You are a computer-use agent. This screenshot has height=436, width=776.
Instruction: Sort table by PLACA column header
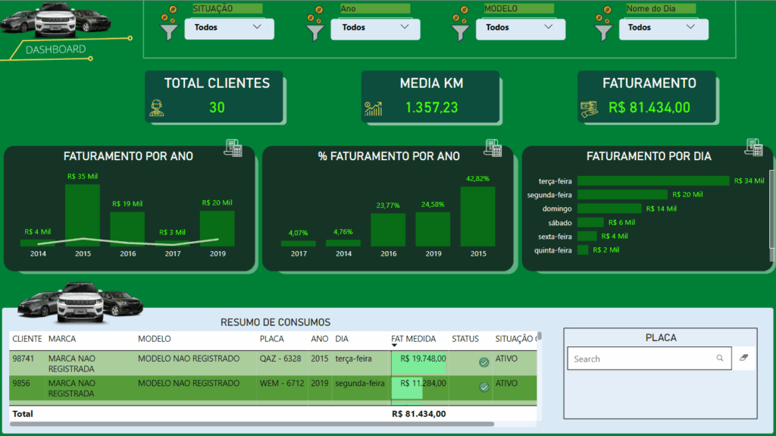tap(272, 339)
